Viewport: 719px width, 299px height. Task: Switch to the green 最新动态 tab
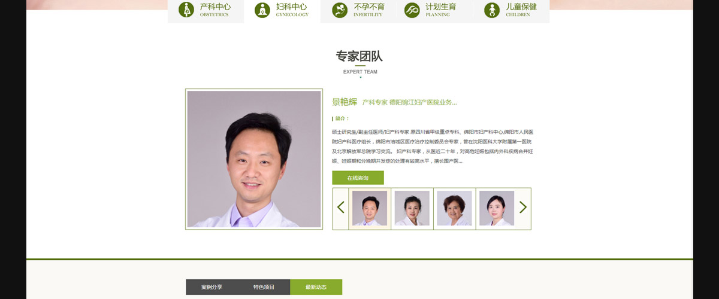point(316,287)
